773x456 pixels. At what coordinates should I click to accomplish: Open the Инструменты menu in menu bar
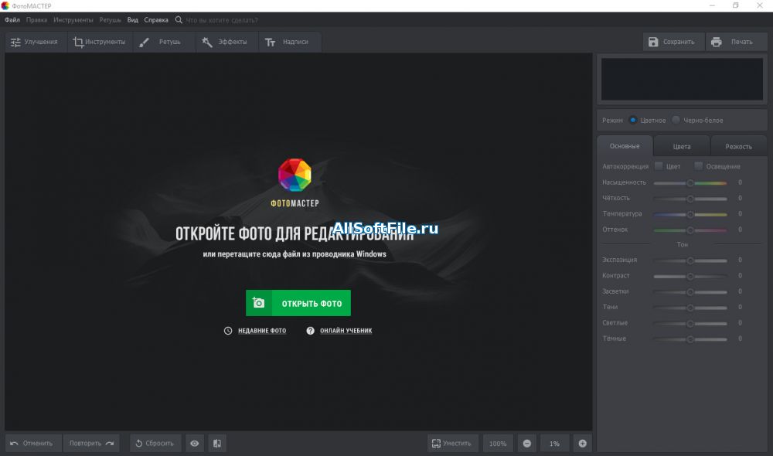(73, 20)
